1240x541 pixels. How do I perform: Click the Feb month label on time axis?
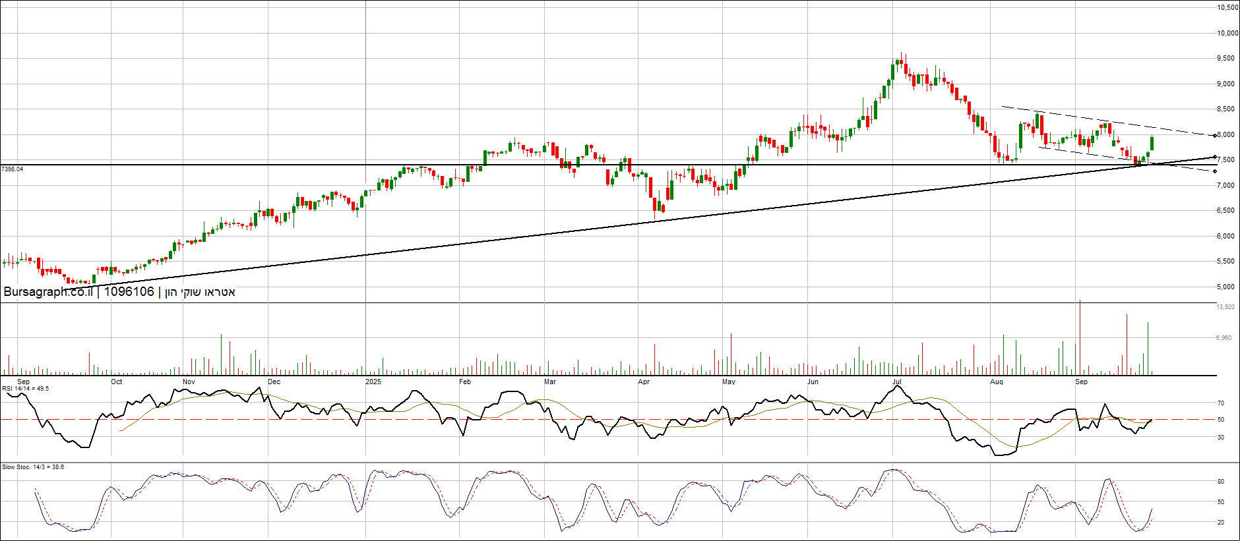point(465,382)
